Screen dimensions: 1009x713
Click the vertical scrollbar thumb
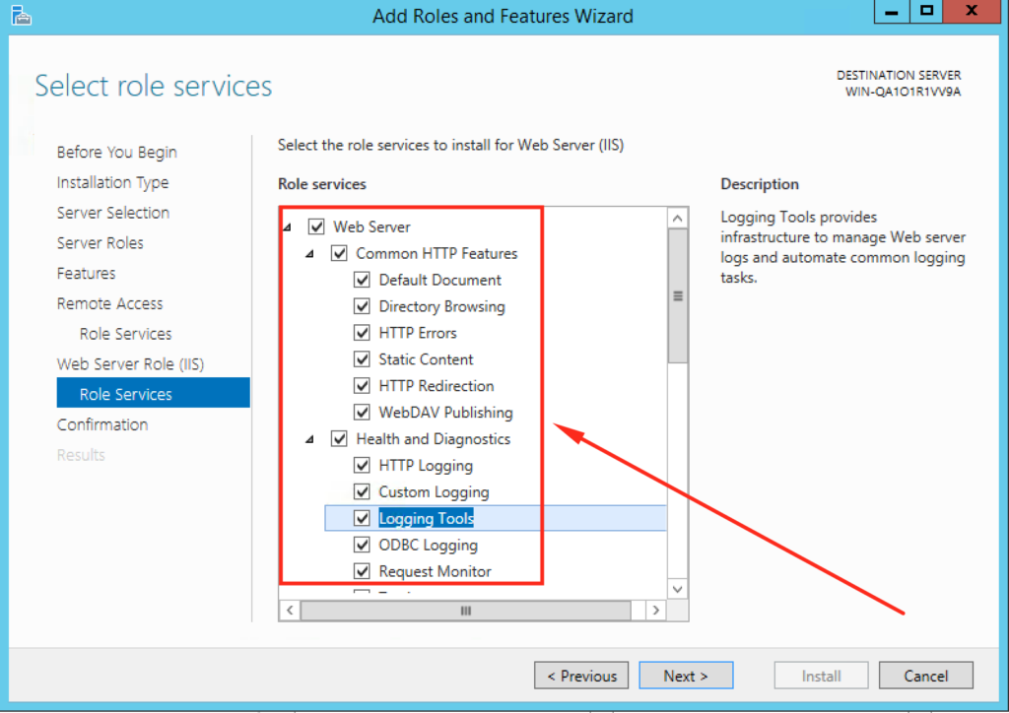pos(678,296)
